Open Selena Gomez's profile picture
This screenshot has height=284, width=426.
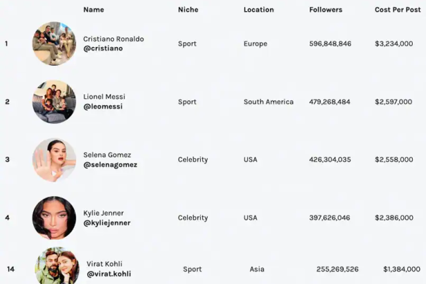tap(54, 160)
